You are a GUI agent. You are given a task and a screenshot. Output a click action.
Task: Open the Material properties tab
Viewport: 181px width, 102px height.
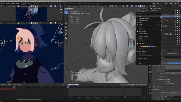pyautogui.click(x=150, y=90)
